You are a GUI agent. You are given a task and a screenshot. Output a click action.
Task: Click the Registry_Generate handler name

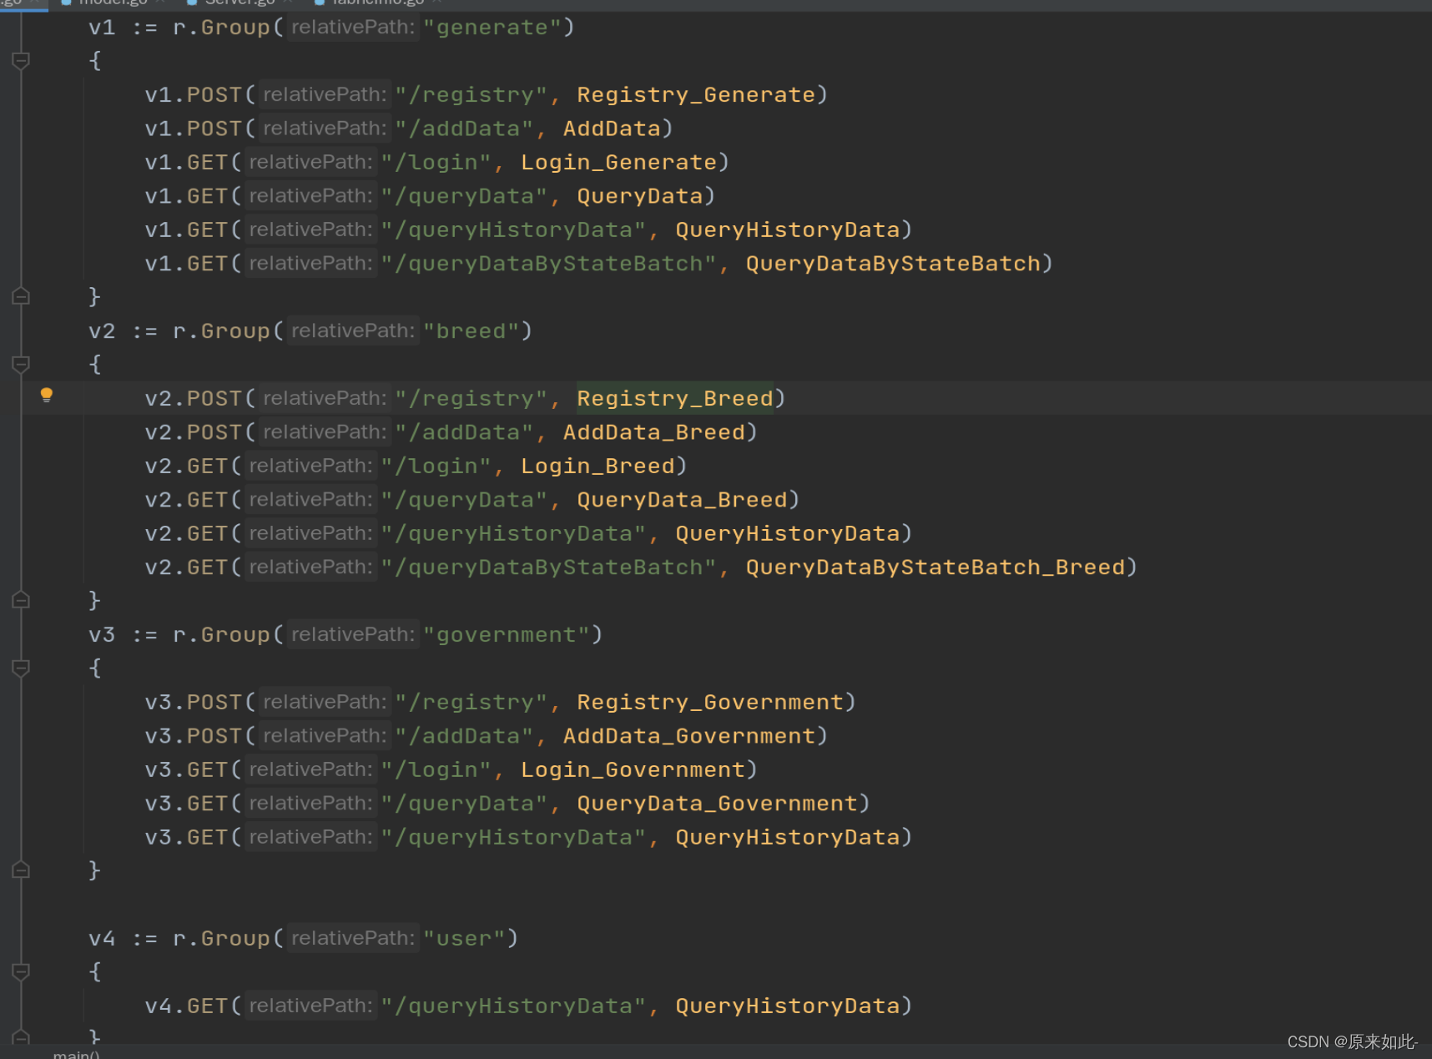coord(696,94)
